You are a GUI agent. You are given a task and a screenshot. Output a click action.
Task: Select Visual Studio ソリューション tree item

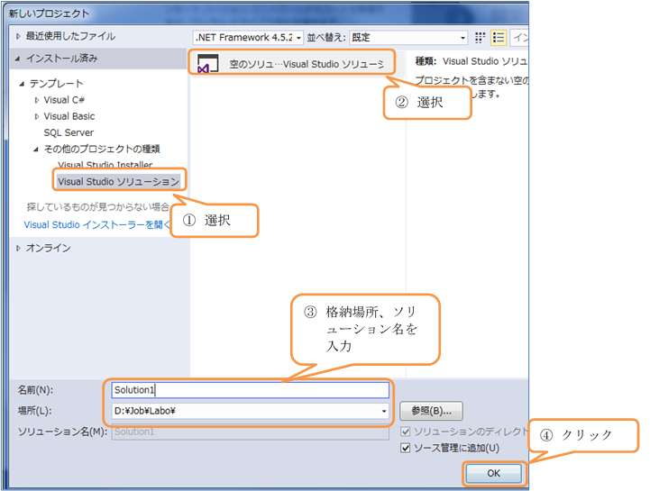pyautogui.click(x=118, y=181)
